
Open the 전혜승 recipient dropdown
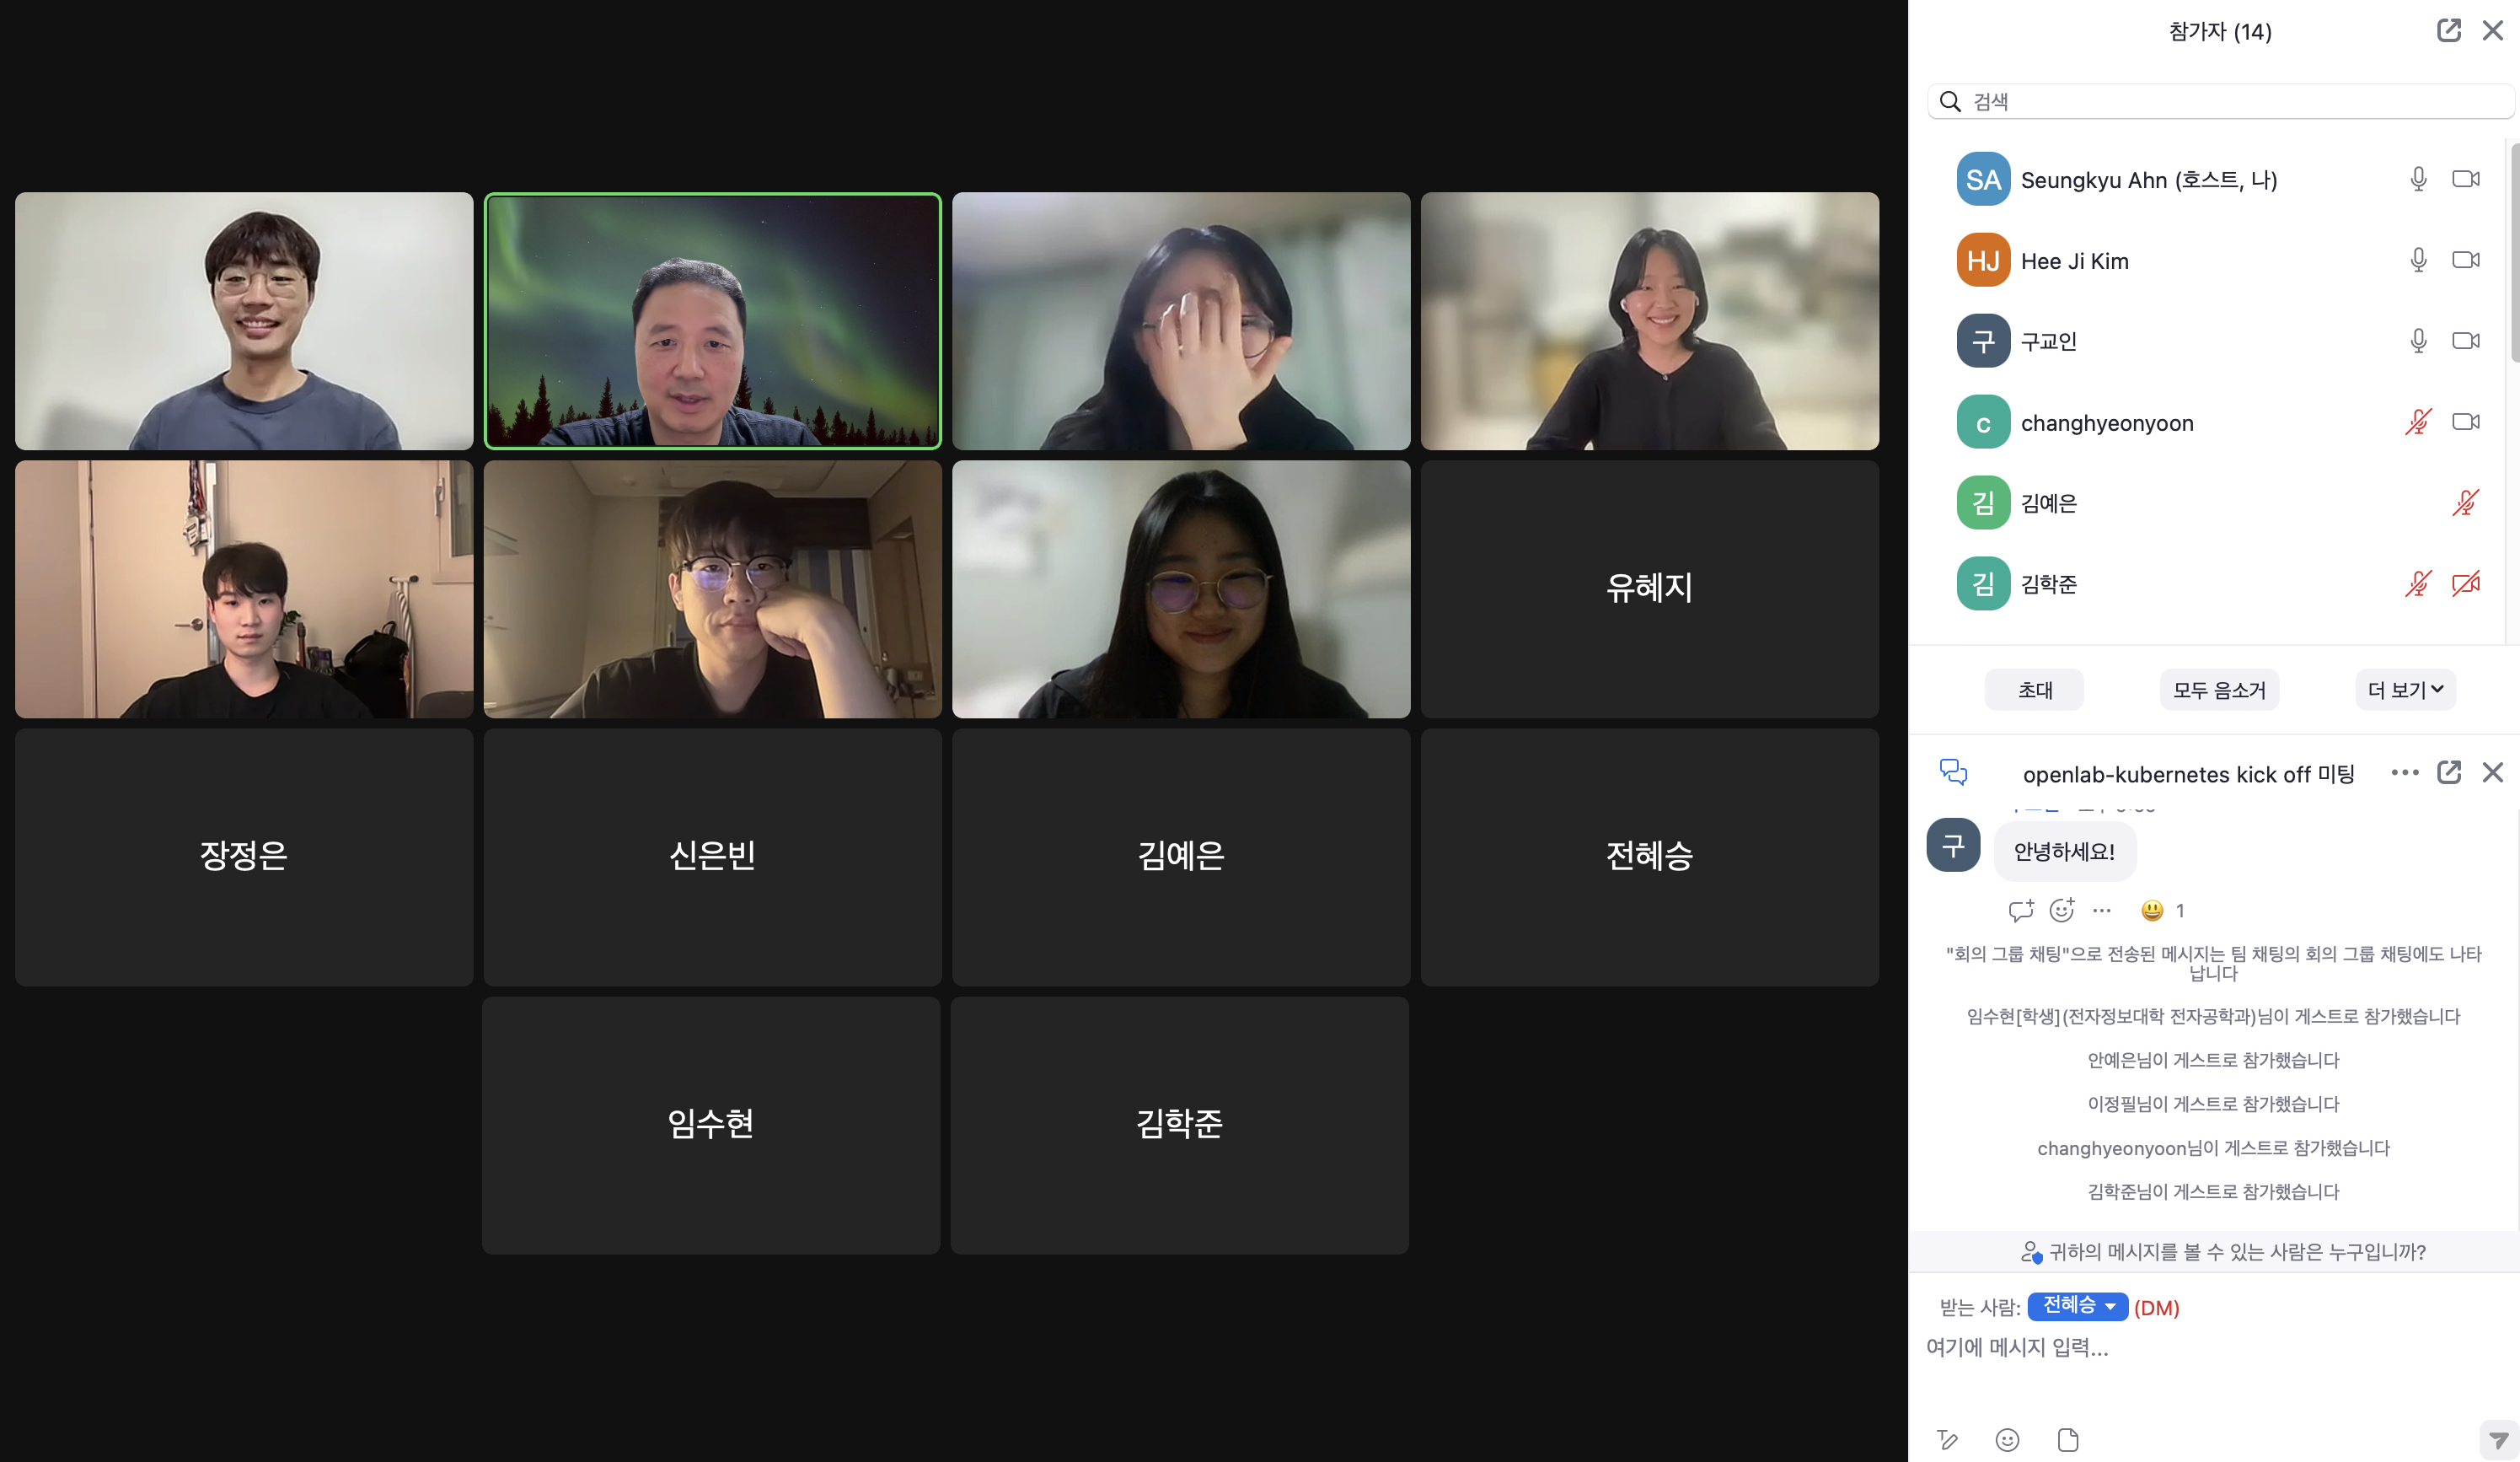pos(2077,1306)
